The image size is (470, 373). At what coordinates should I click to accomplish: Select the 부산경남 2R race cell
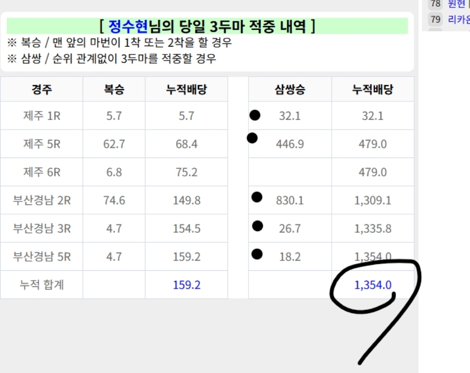tap(42, 200)
